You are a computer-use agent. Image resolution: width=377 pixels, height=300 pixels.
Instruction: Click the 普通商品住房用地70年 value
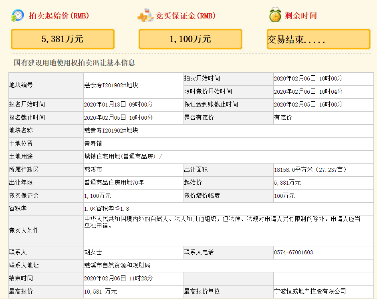click(x=114, y=183)
